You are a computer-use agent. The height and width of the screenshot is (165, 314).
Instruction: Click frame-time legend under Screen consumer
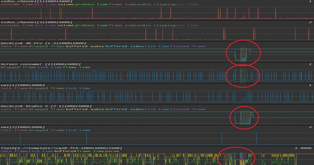tap(77, 67)
